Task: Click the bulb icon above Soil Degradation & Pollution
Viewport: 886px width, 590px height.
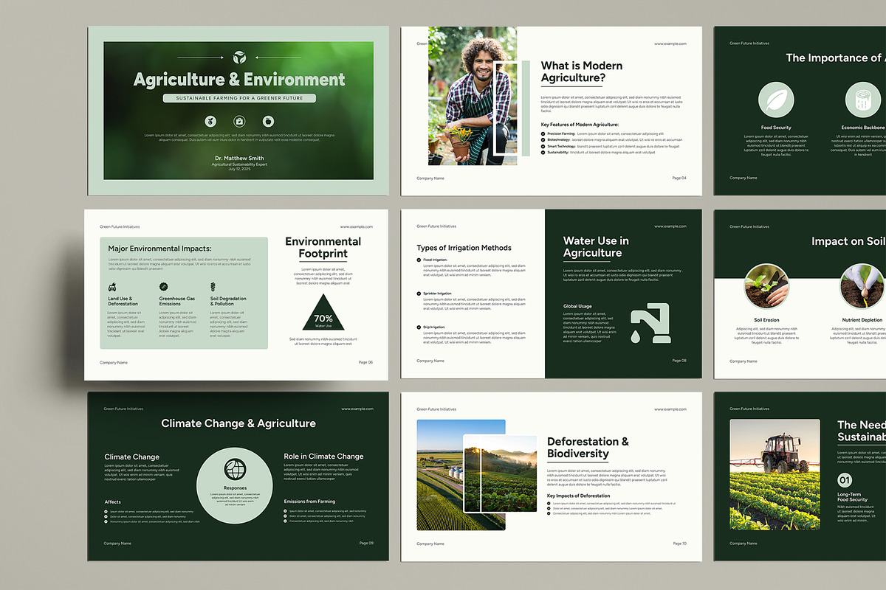Action: click(214, 286)
